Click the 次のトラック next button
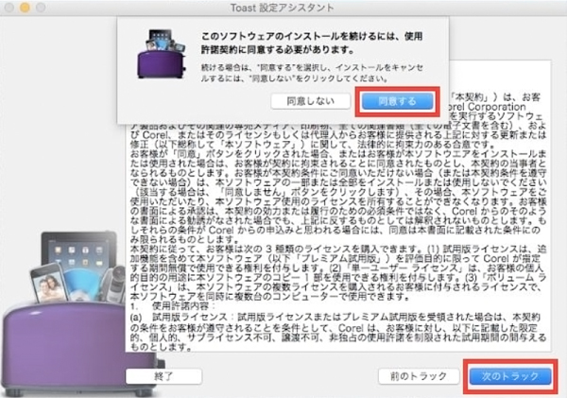 (x=510, y=376)
